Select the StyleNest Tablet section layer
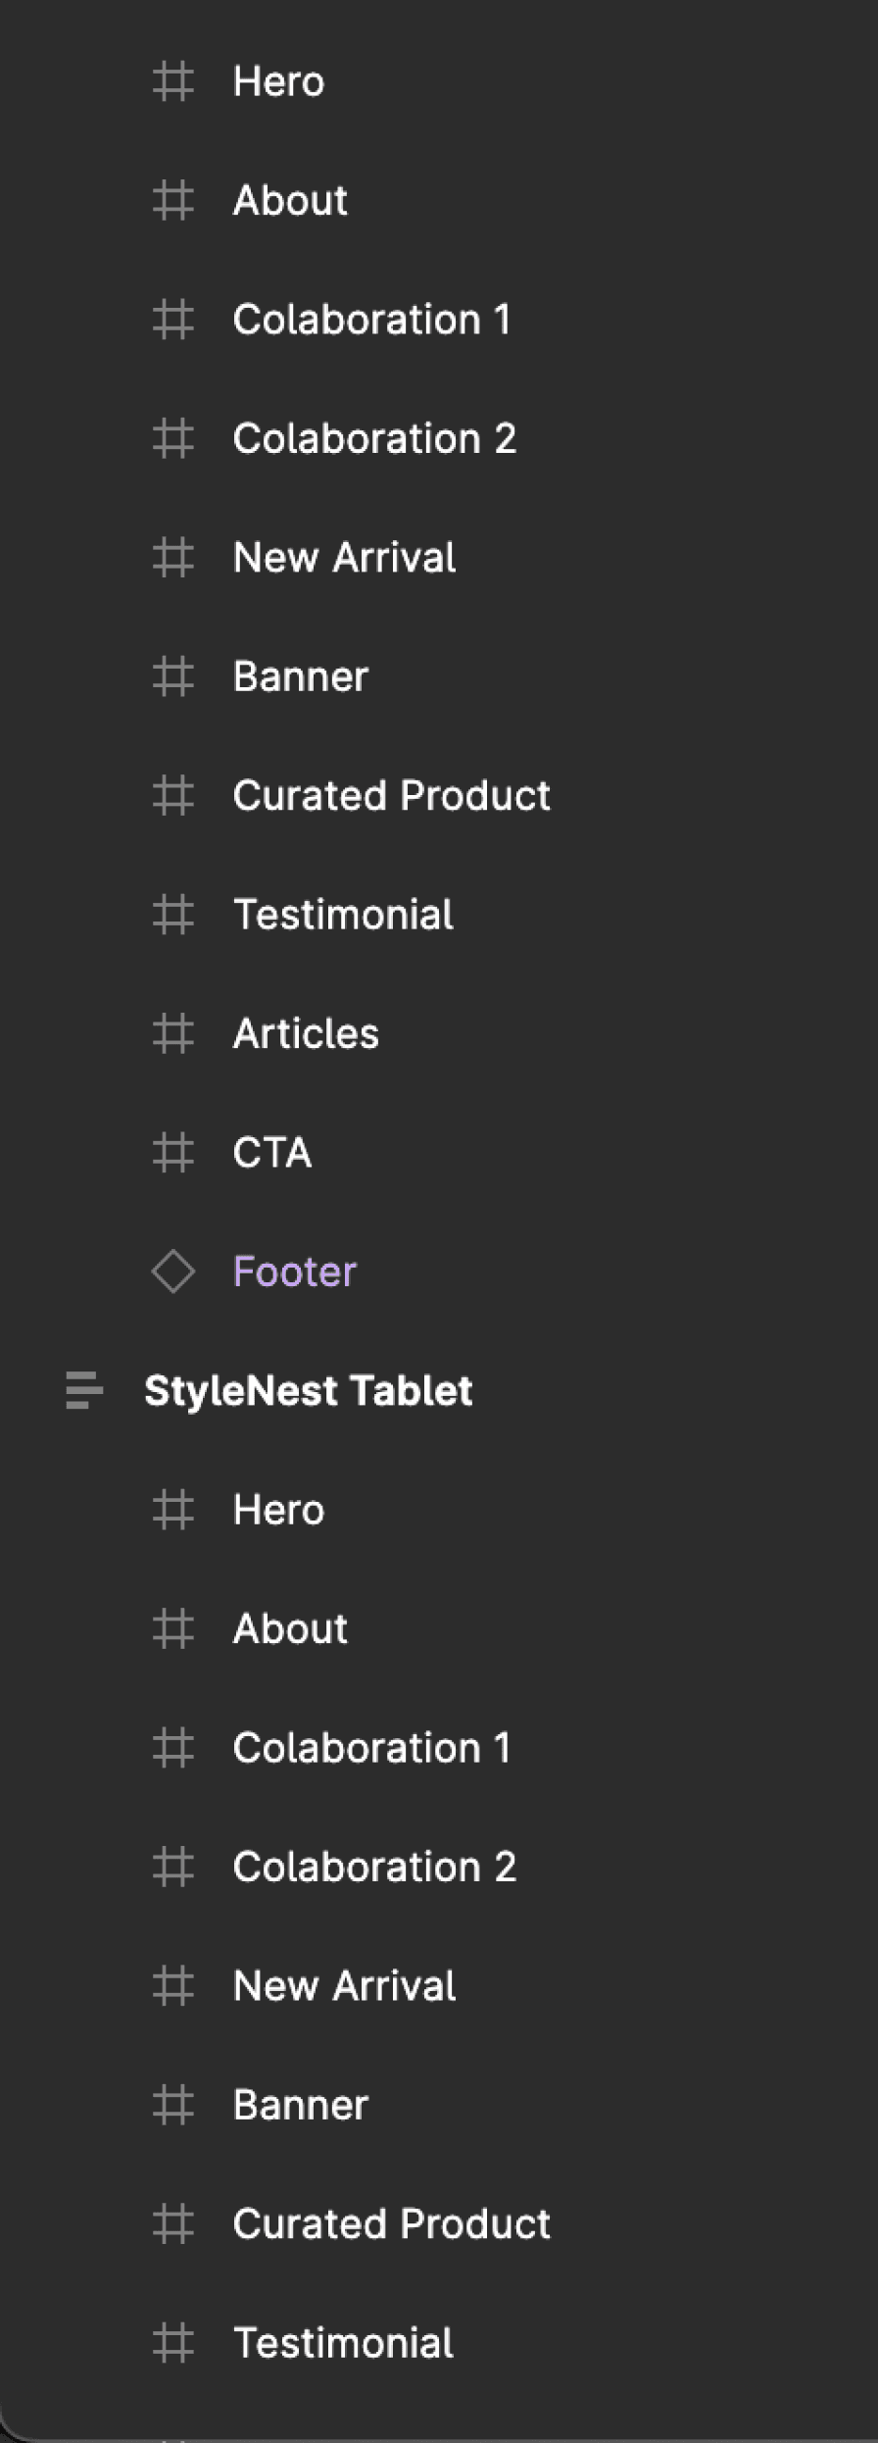Screen dimensions: 878x2443 click(x=439, y=1390)
